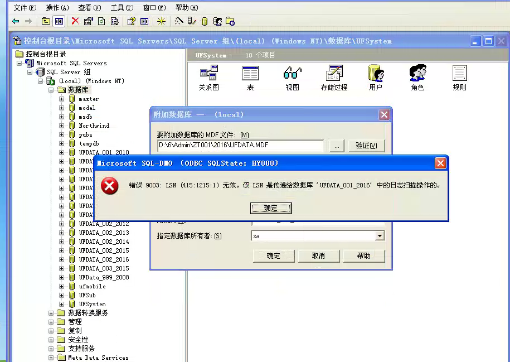Screen dimensions: 510x362
Task: Expand the Northwind database node
Action: coord(61,126)
